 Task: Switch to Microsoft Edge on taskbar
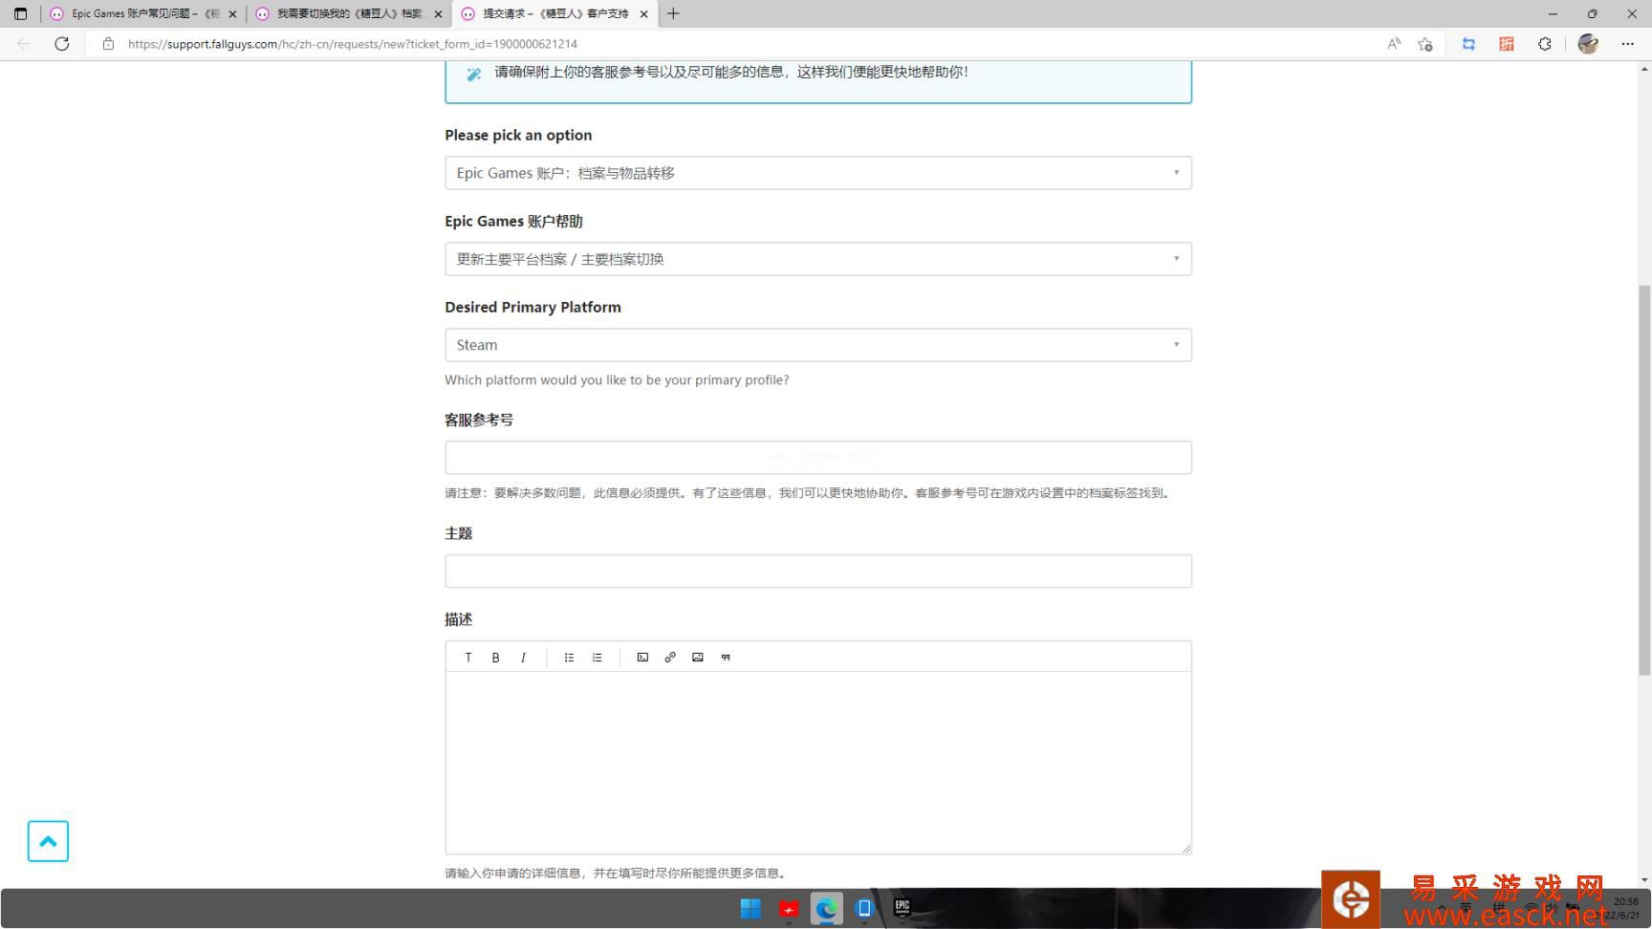[826, 908]
